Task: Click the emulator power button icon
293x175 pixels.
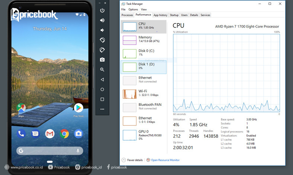Action: (102, 10)
